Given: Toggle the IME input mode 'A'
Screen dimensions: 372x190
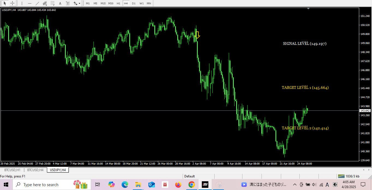Looking at the screenshot, I should (x=327, y=185).
